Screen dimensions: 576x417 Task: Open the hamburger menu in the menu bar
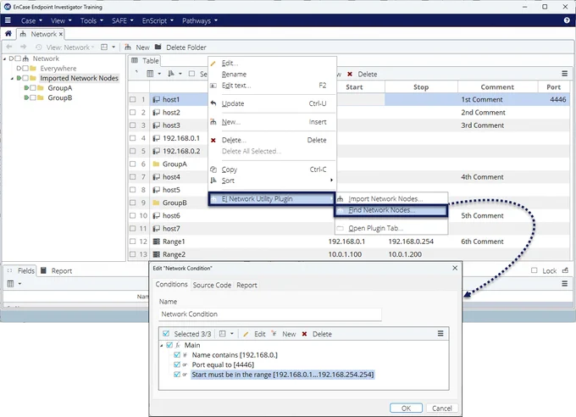[8, 20]
